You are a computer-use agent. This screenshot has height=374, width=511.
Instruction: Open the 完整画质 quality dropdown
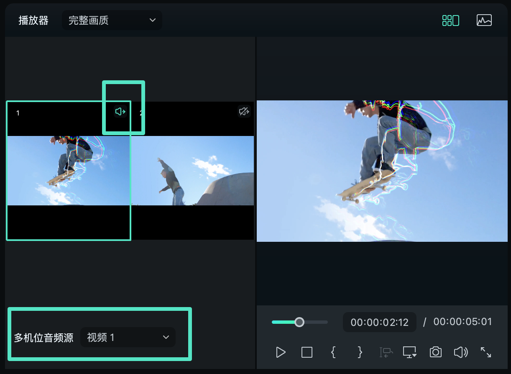(x=112, y=20)
